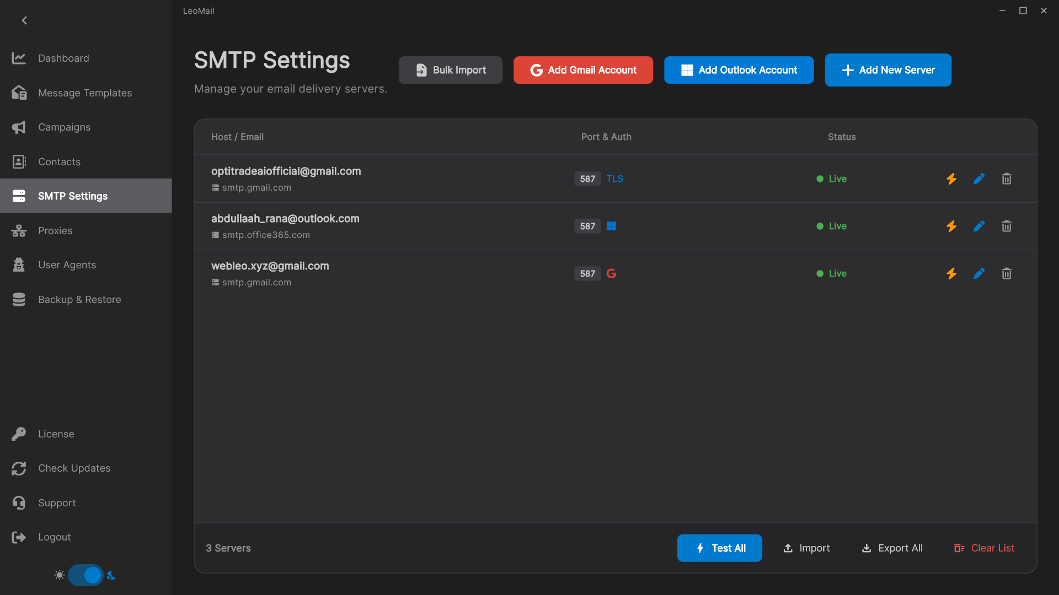
Task: Go to Backup & Restore
Action: (85, 300)
